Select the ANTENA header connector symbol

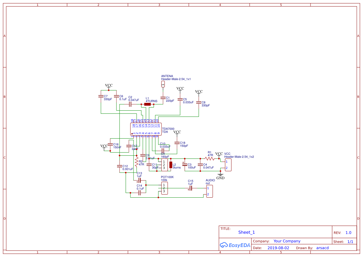163,84
